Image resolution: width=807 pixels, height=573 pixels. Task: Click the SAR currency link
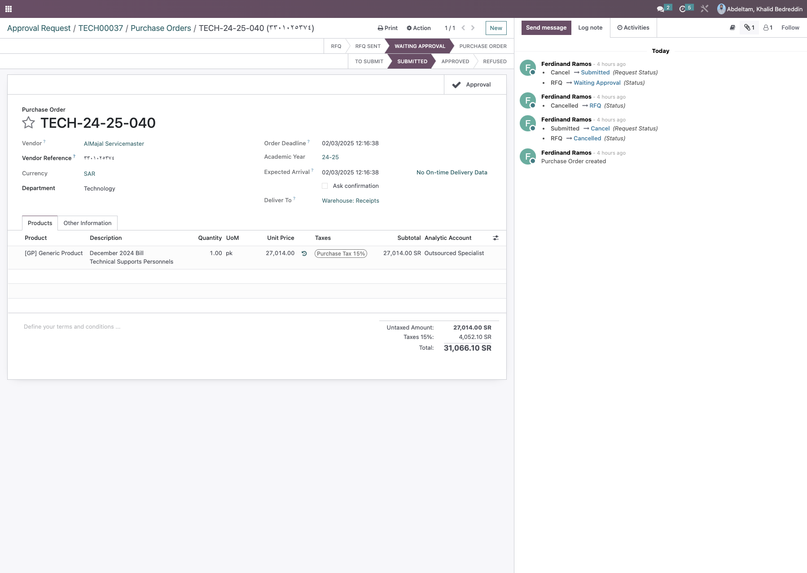pos(89,174)
